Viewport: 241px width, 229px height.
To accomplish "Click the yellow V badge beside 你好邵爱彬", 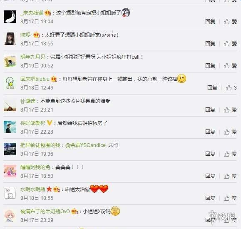I will pos(50,123).
